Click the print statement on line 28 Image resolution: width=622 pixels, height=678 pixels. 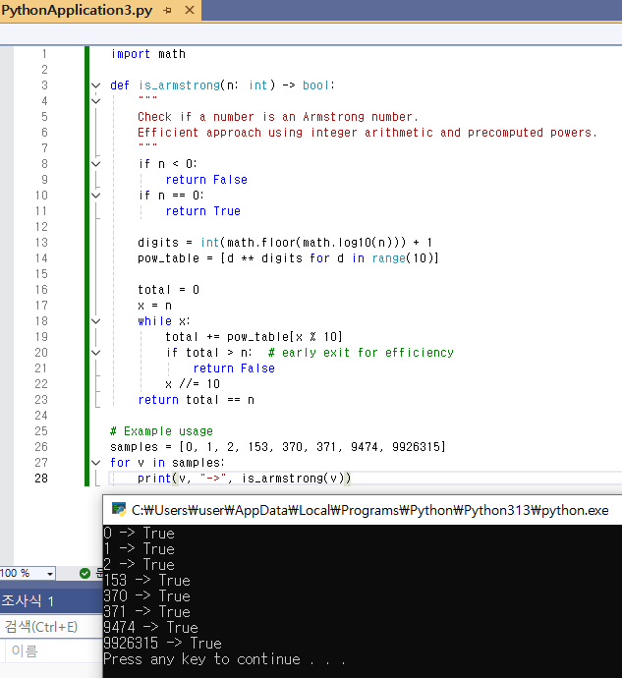tap(245, 479)
